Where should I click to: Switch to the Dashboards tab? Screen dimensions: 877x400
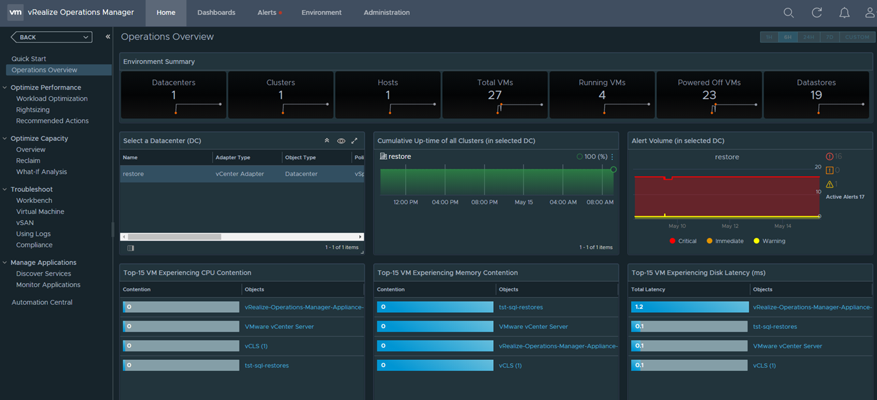tap(216, 12)
